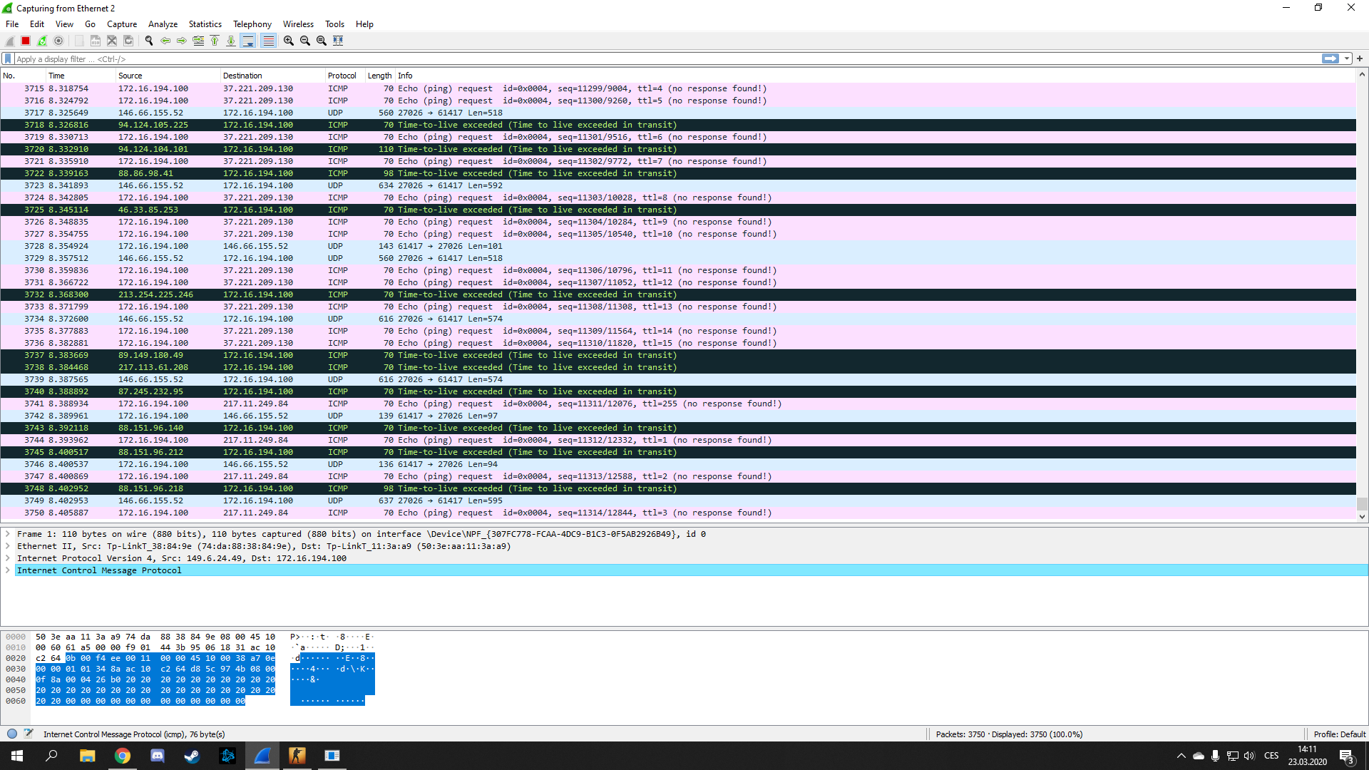Screen dimensions: 1369x770
Task: Expand Internet Control Message Protocol section
Action: (8, 570)
